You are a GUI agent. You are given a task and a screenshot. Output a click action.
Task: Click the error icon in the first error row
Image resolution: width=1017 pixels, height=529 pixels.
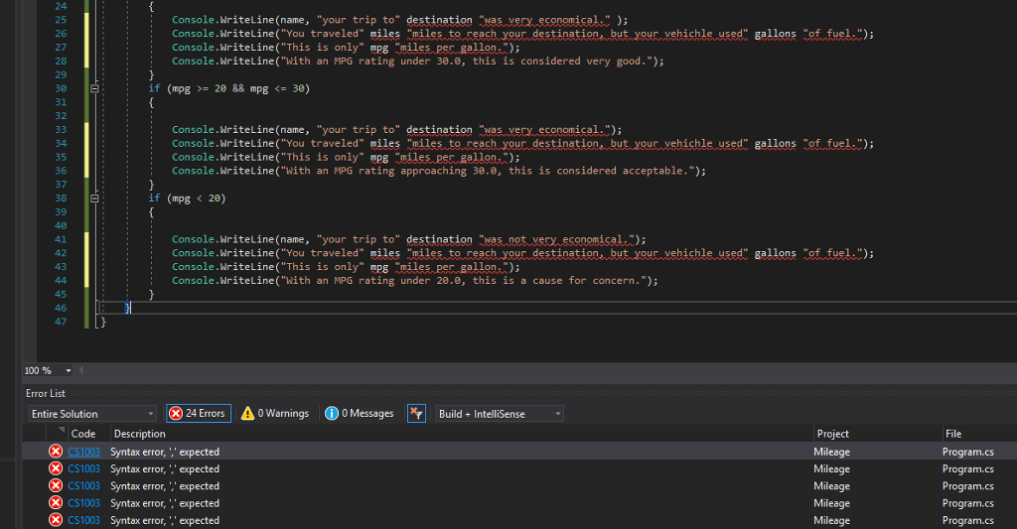click(x=56, y=452)
